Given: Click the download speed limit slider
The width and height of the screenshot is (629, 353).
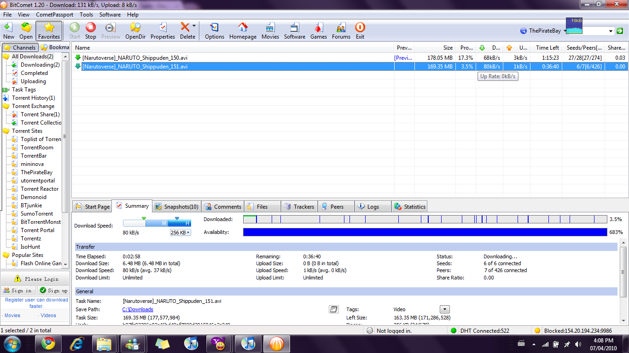Looking at the screenshot, I should pos(157,223).
